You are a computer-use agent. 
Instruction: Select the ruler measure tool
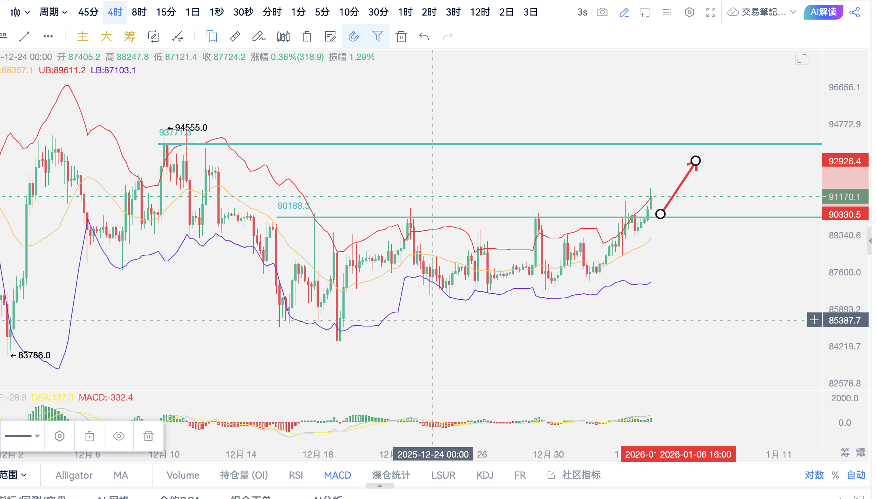[235, 36]
